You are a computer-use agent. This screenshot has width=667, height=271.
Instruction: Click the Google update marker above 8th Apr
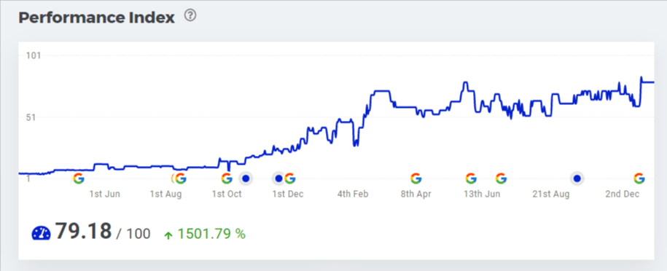[416, 178]
